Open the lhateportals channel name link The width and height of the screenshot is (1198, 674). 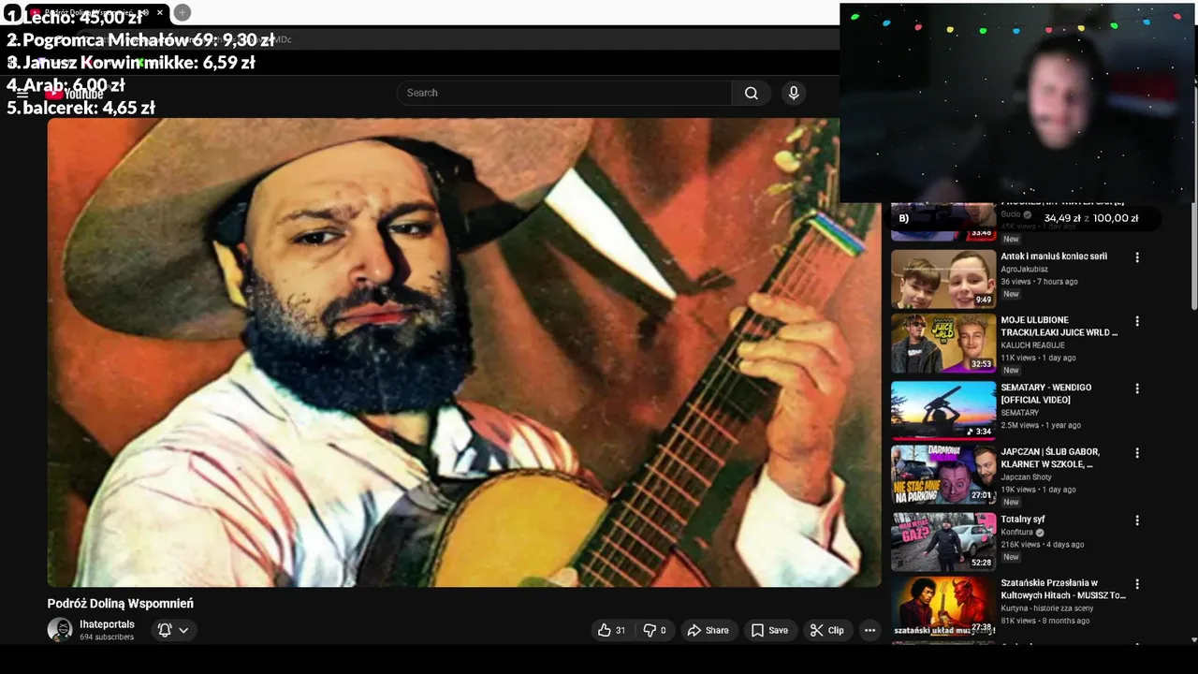pyautogui.click(x=107, y=624)
